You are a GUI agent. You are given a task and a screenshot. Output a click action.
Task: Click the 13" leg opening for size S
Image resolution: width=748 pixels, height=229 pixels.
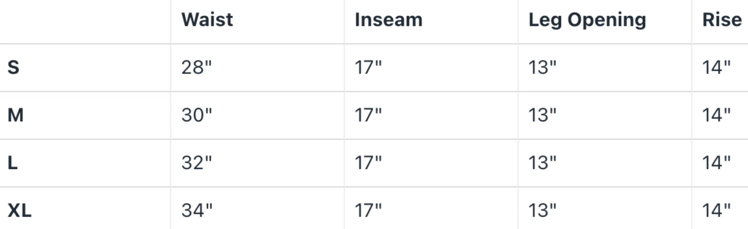click(542, 67)
